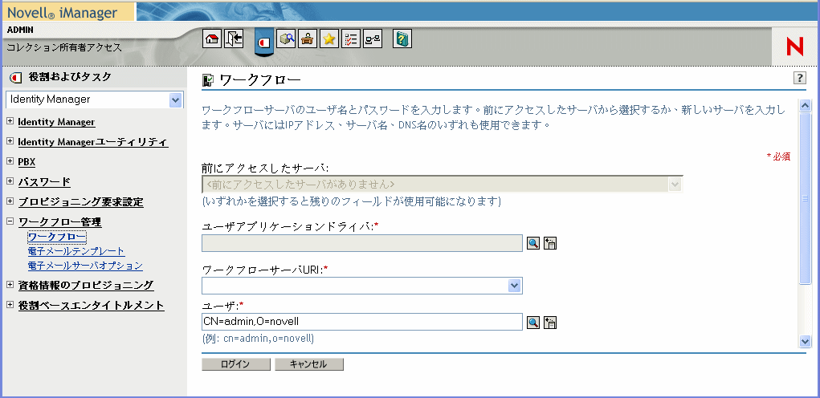Click history icon beside ユーザアプリケーションドライバ field
The height and width of the screenshot is (398, 820).
pyautogui.click(x=551, y=244)
